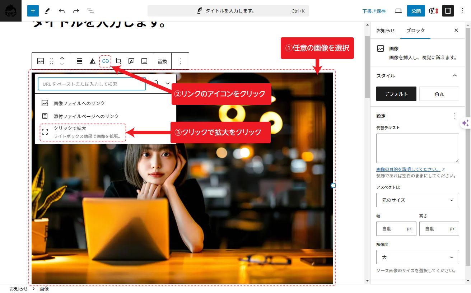Viewport: 471px width, 293px height.
Task: Click the block inserter plus icon
Action: point(33,11)
